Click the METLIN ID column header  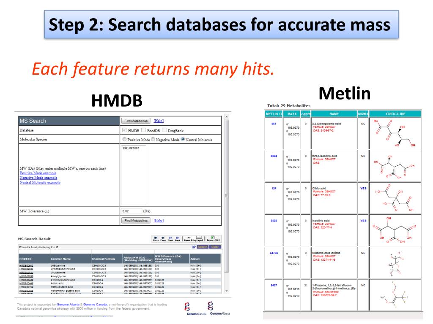click(x=274, y=114)
